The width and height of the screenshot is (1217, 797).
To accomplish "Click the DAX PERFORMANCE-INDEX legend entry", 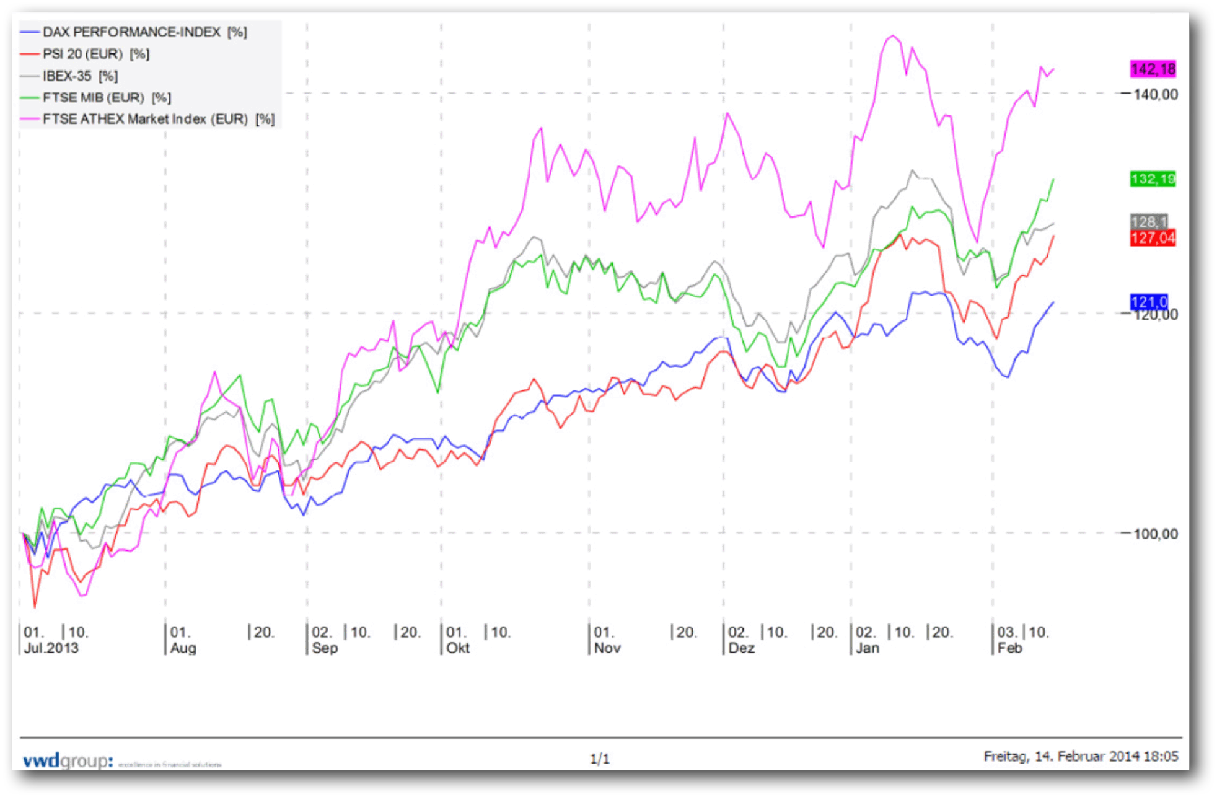I will click(134, 32).
